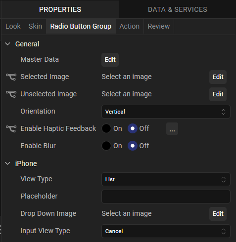236x242 pixels.
Task: Open ellipsis options for Haptic Feedback
Action: point(172,128)
